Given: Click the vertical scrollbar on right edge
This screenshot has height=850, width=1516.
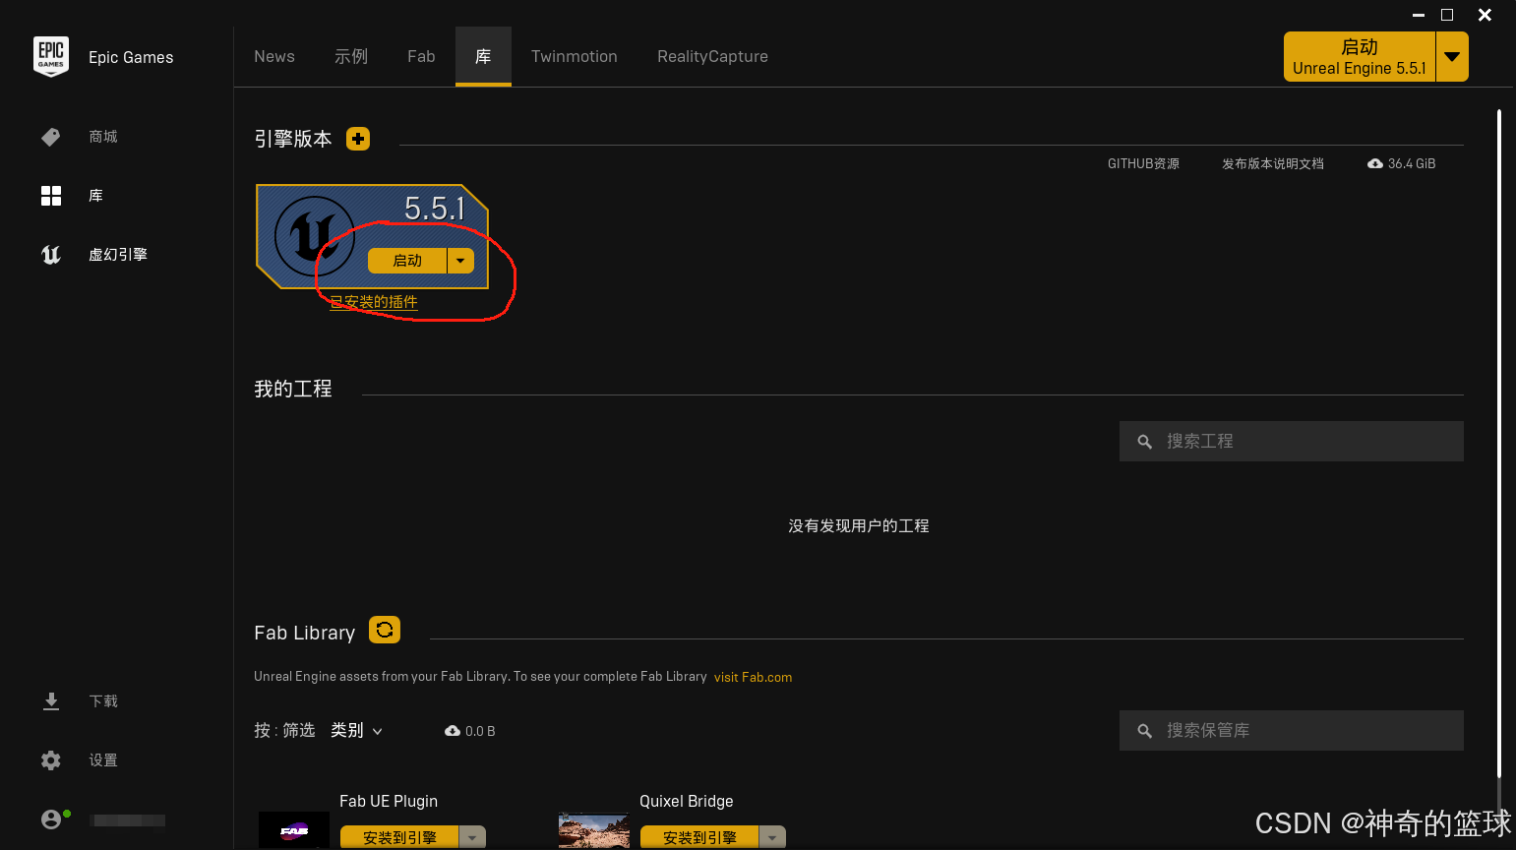Looking at the screenshot, I should [x=1499, y=443].
